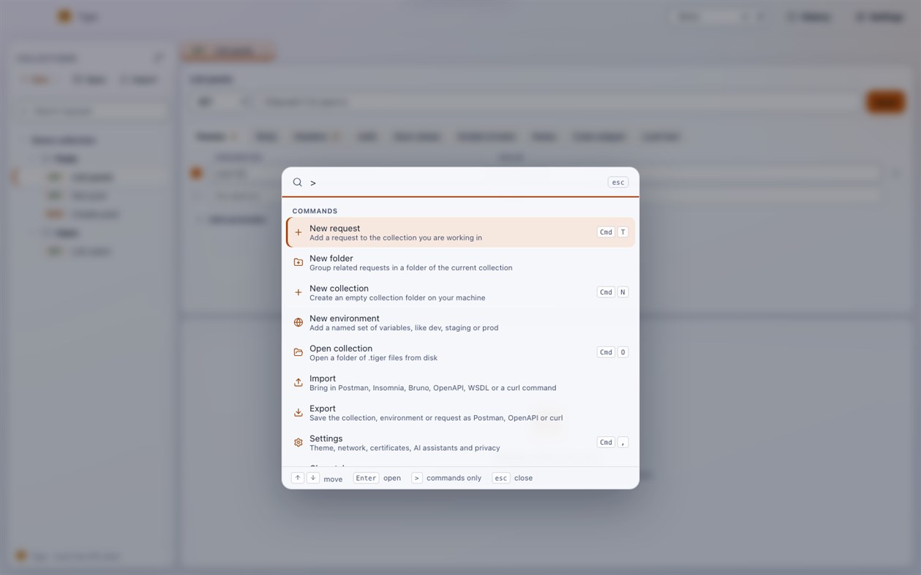Open the Open collection command
The image size is (921, 575).
point(460,352)
